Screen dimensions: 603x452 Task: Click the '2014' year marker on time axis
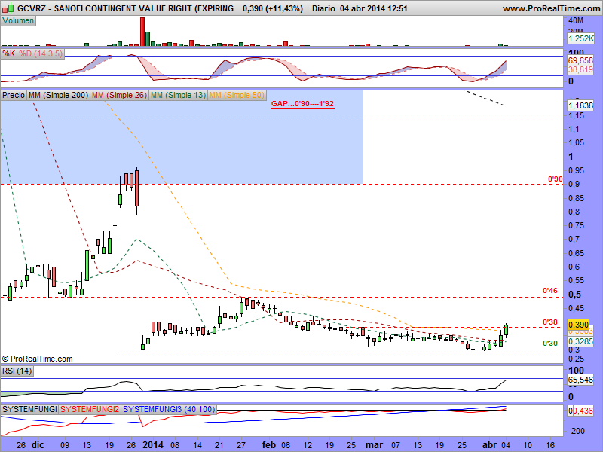point(153,445)
